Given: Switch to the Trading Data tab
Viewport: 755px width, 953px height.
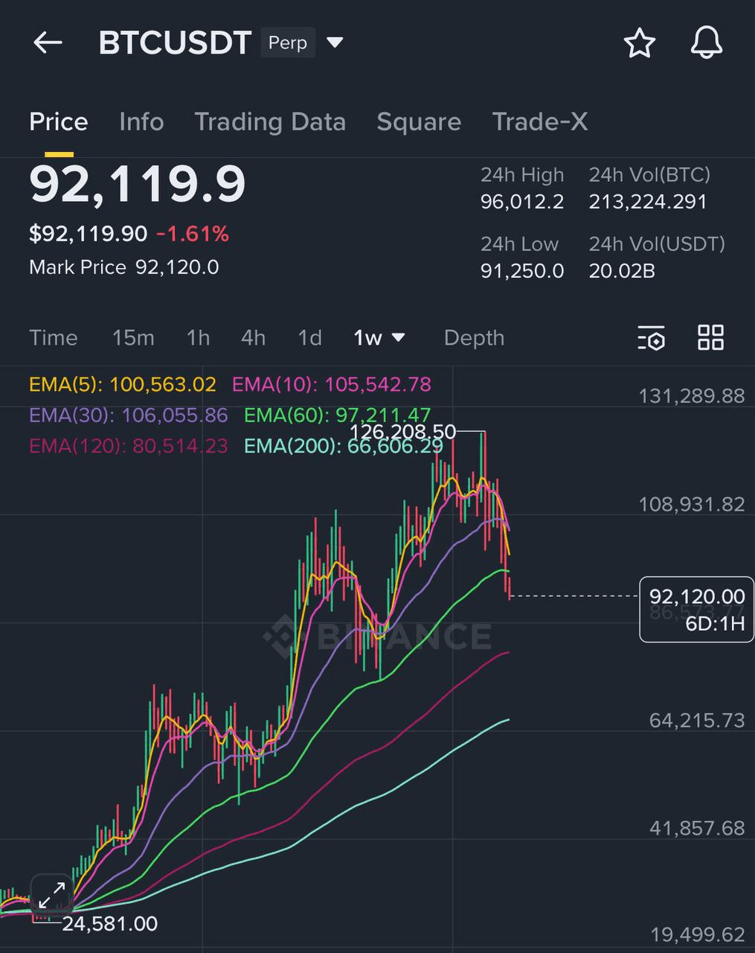Looking at the screenshot, I should coord(271,122).
